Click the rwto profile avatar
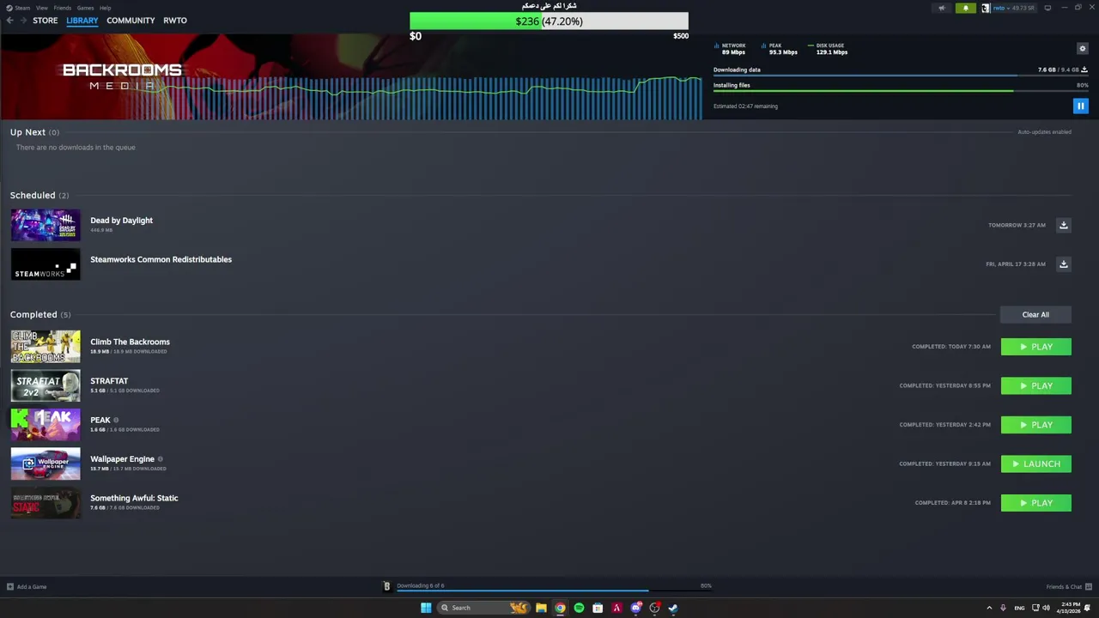The image size is (1099, 618). pos(986,8)
